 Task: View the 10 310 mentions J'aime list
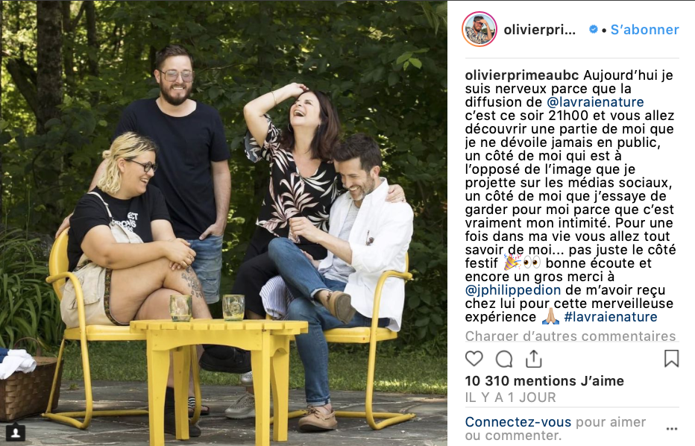pos(544,381)
